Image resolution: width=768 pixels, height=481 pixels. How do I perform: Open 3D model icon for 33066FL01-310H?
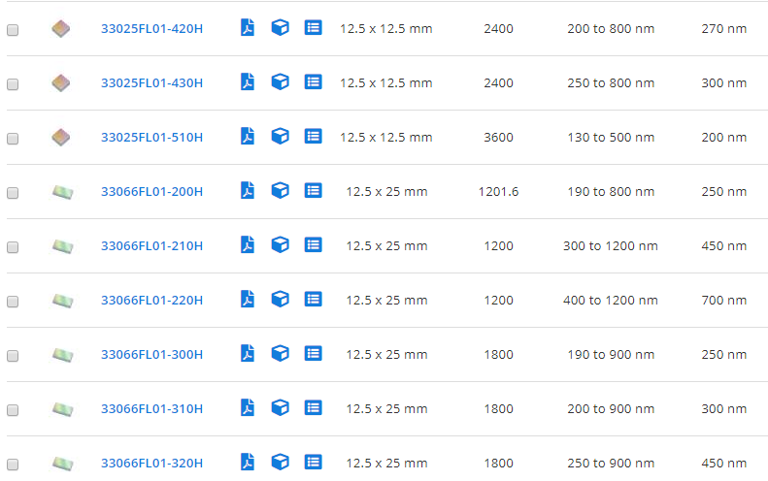coord(280,408)
